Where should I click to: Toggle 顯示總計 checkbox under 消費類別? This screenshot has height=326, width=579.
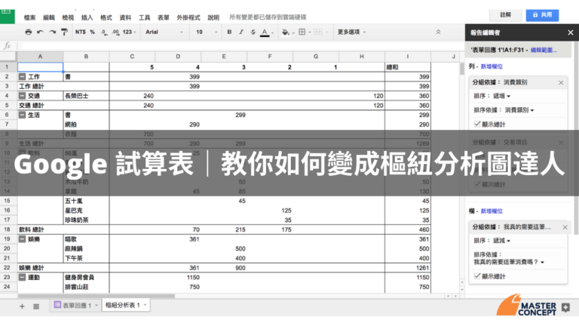[x=477, y=124]
